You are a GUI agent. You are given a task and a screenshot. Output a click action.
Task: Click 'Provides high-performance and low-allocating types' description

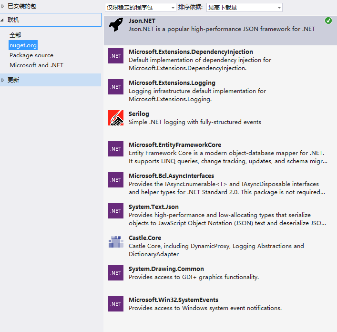[227, 219]
